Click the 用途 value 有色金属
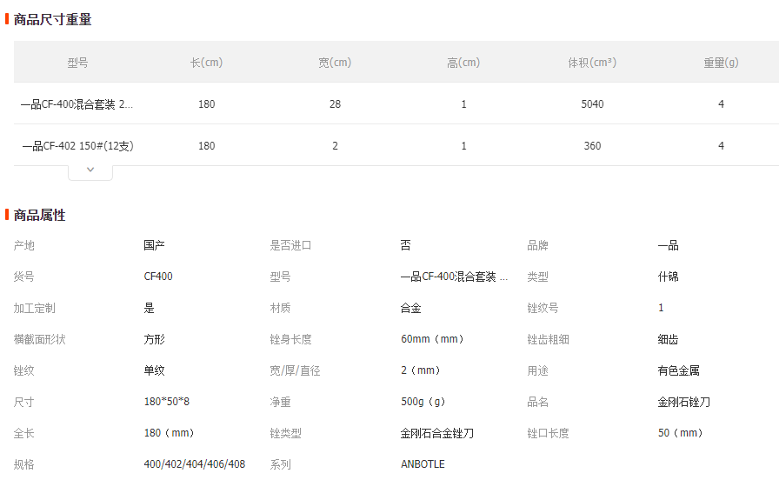 coord(679,370)
